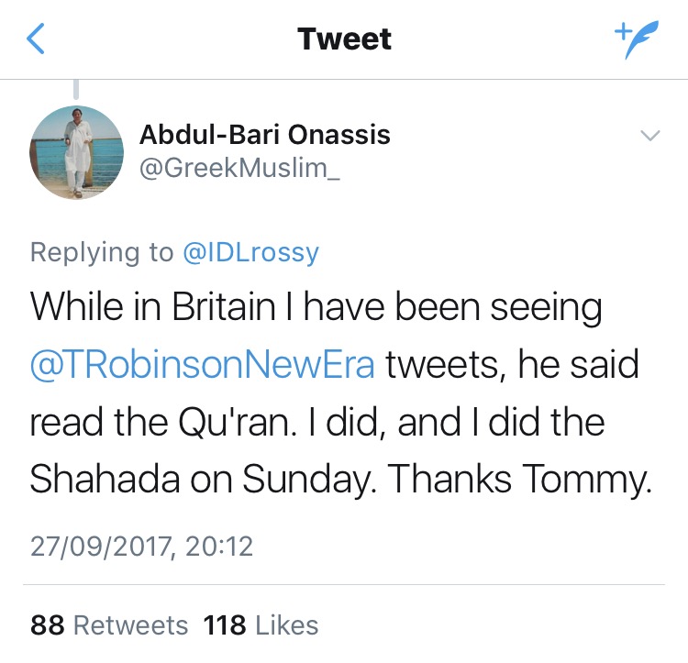Click the "Thanks Tommy." text

[519, 480]
